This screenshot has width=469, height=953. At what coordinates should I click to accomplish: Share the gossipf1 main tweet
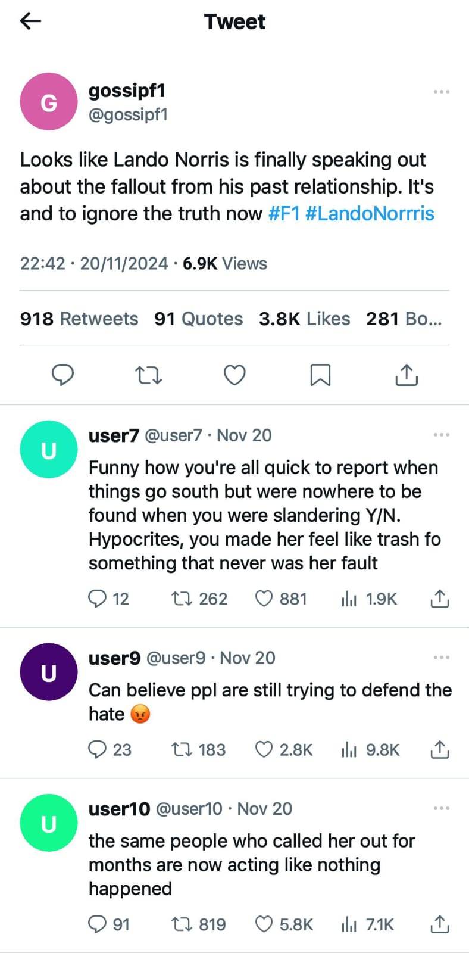coord(407,375)
